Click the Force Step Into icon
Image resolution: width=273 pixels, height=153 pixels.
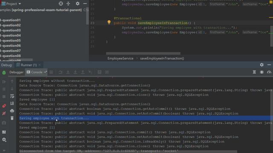[75, 72]
